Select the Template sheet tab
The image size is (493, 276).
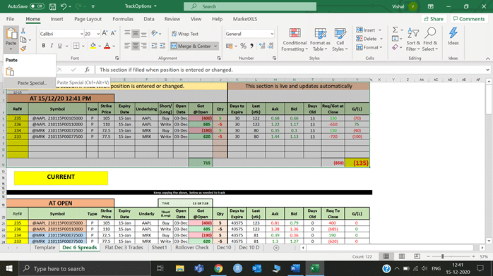44,248
